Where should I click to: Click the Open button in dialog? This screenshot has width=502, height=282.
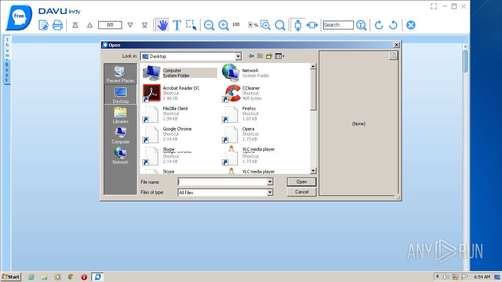[x=302, y=182]
